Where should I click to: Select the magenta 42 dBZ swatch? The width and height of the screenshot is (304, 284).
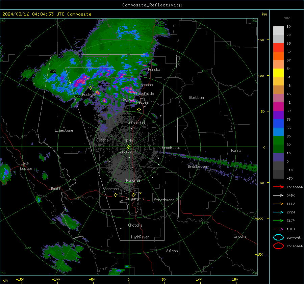278,107
